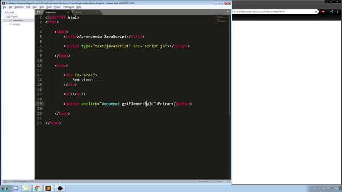This screenshot has width=342, height=192.
Task: Click FOLDERS heading in sidebar
Action: (10, 13)
